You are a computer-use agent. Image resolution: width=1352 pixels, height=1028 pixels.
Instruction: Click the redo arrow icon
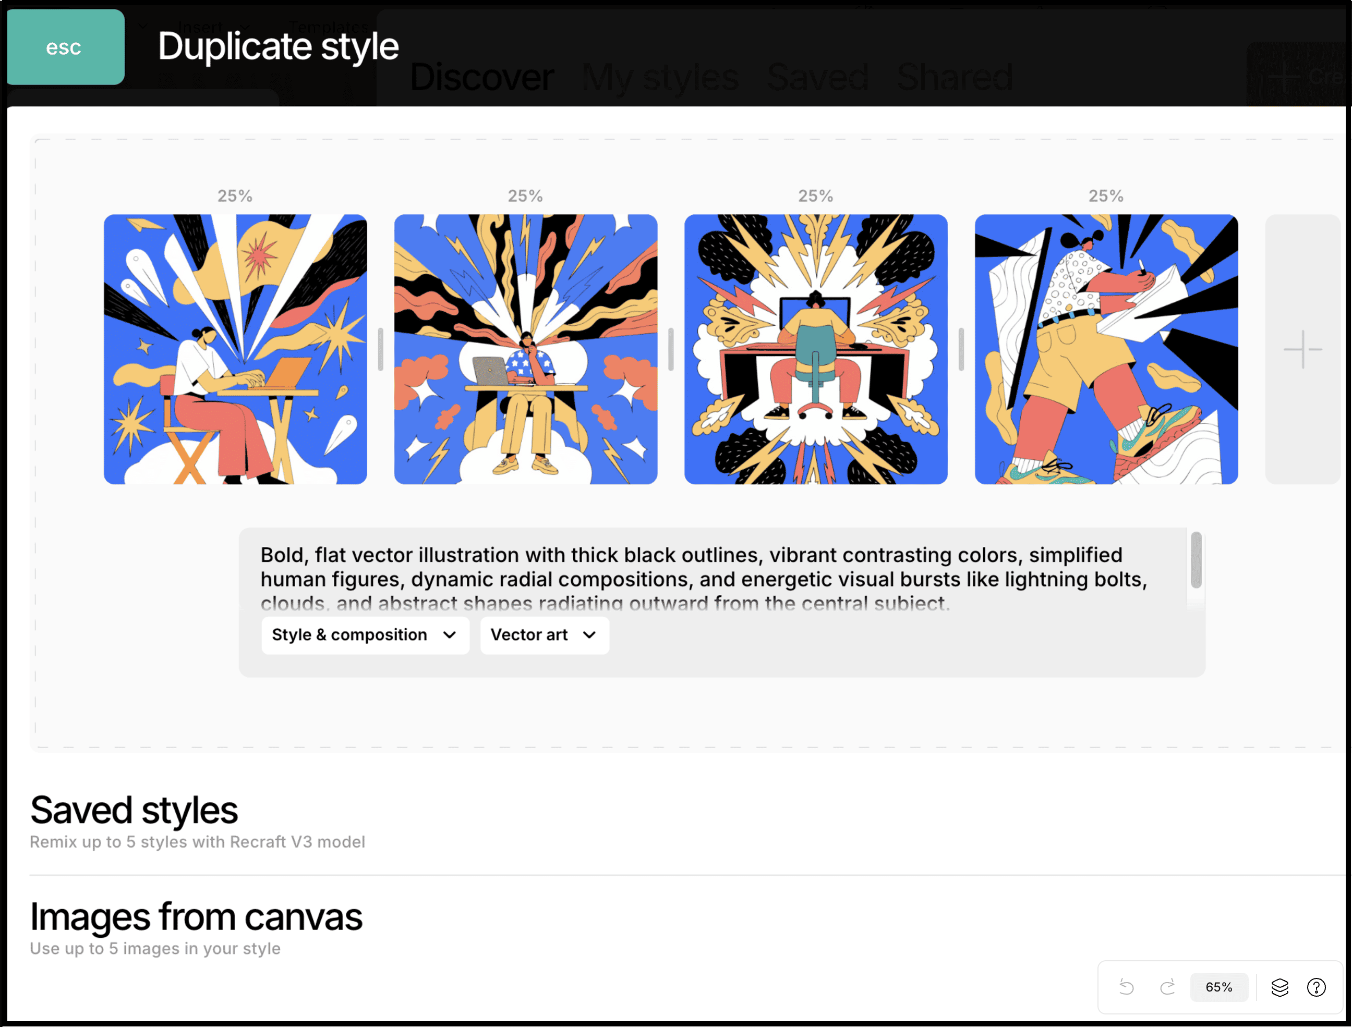(1168, 987)
